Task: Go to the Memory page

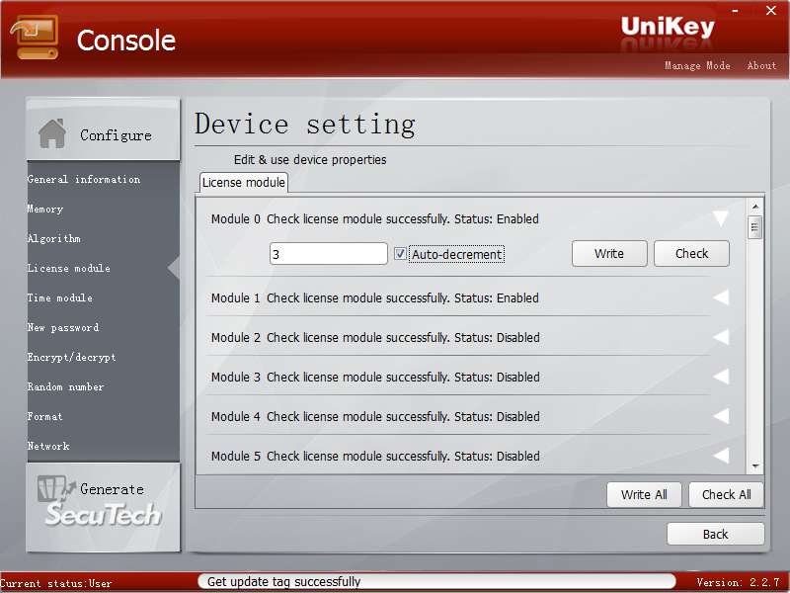Action: click(x=45, y=209)
